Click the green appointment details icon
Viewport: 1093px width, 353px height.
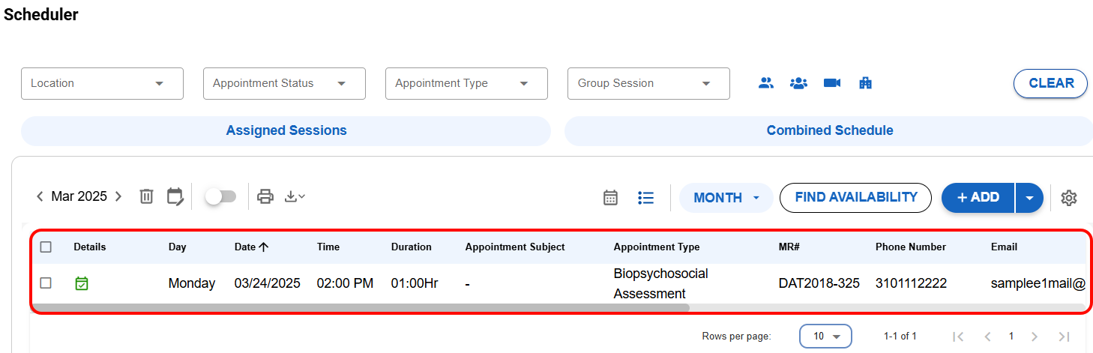[82, 283]
